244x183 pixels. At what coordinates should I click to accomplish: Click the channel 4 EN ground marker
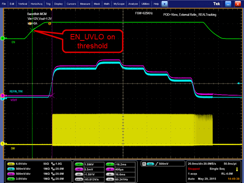(x=3, y=38)
